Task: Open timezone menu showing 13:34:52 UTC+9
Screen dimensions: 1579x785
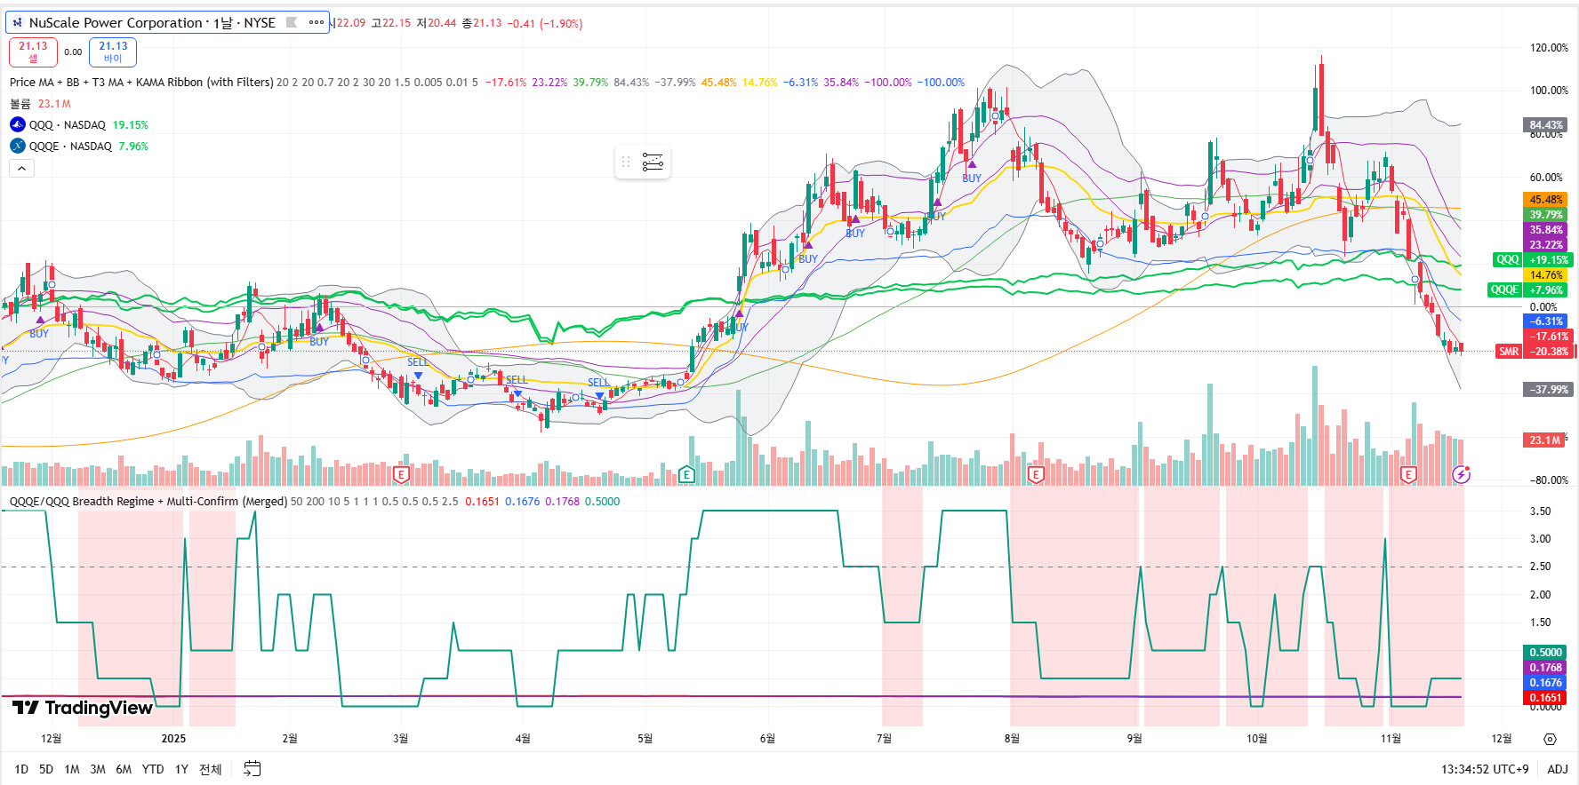Action: click(1485, 769)
